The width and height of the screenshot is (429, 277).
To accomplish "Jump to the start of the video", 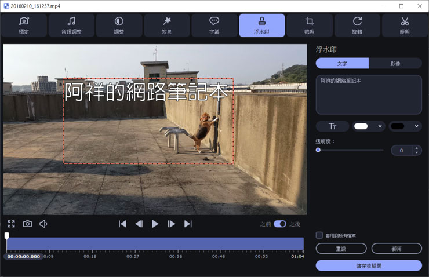I will [122, 224].
